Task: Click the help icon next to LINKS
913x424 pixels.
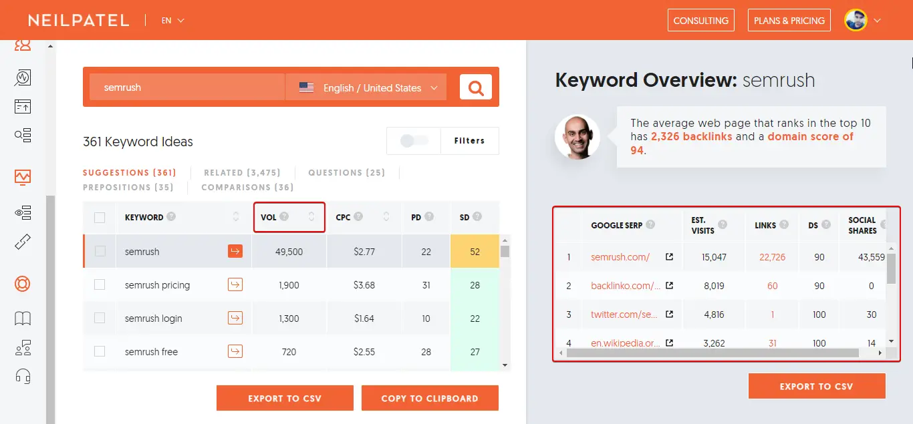Action: (784, 225)
